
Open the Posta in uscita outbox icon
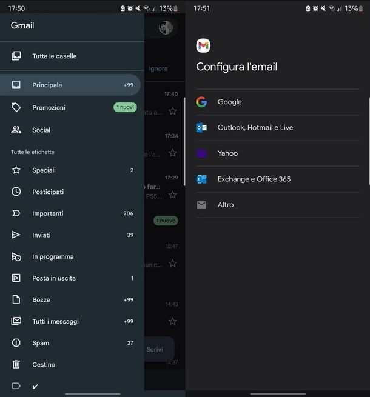(x=16, y=278)
